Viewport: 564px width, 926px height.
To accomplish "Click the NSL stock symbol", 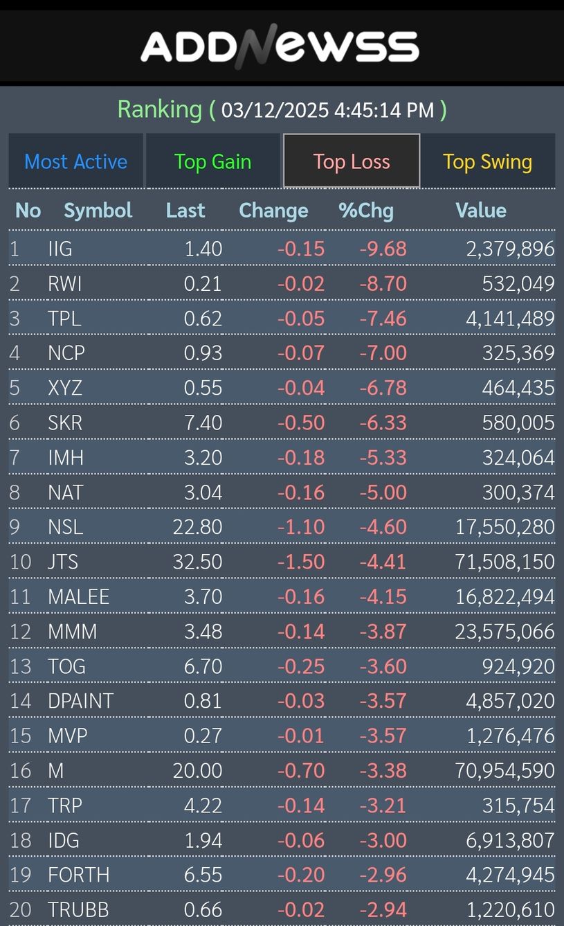I will pos(65,527).
